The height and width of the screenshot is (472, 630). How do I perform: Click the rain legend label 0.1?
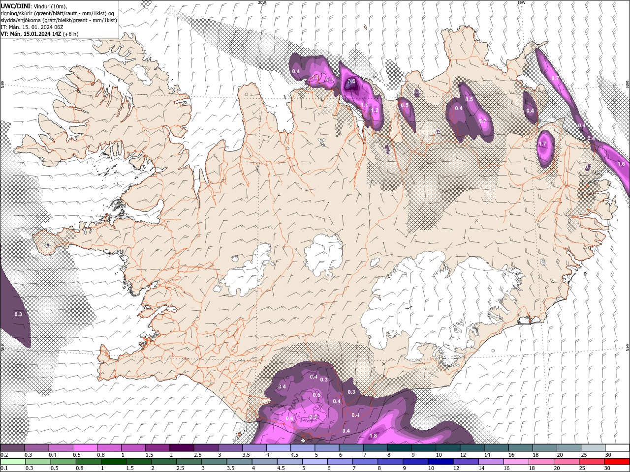[4, 469]
